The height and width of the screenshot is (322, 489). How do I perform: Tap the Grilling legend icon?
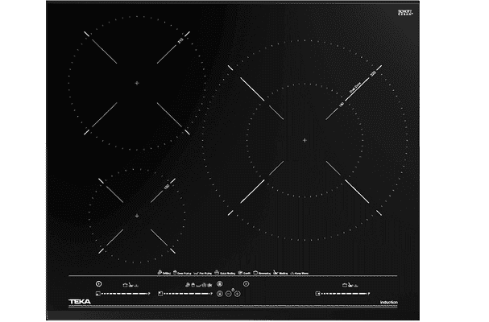click(160, 272)
